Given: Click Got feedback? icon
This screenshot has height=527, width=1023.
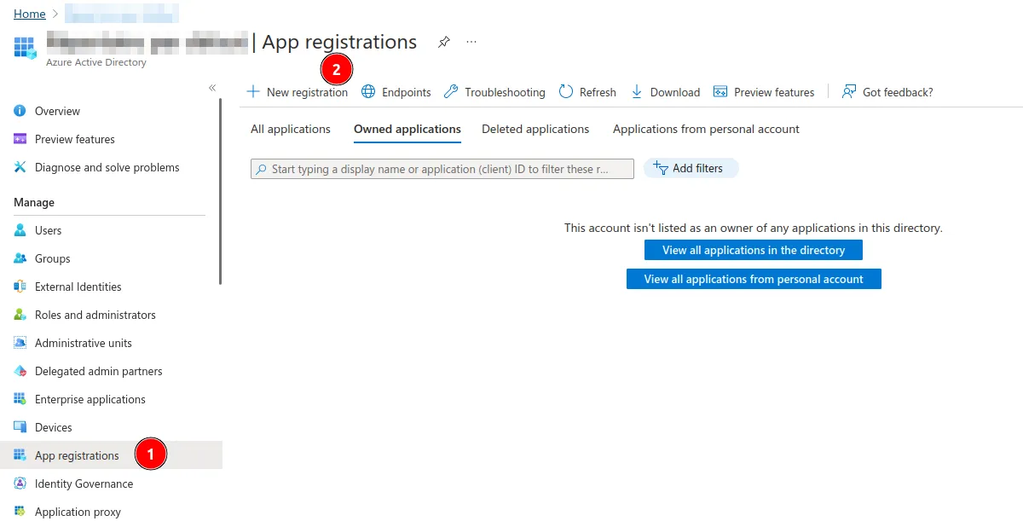Looking at the screenshot, I should (849, 92).
